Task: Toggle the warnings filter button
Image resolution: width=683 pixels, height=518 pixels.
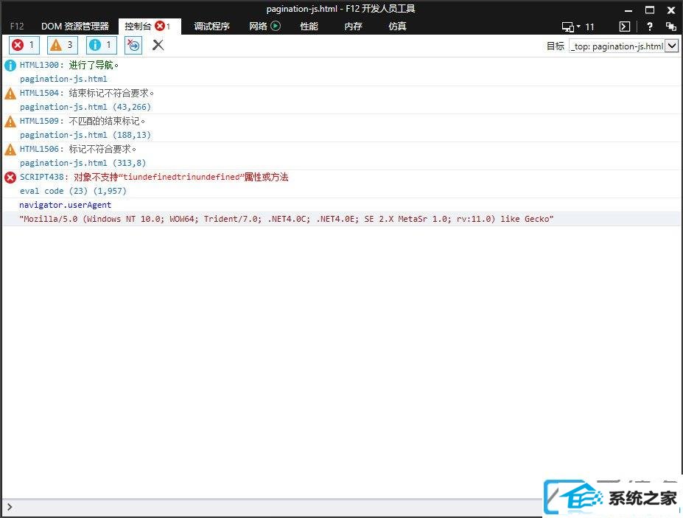Action: coord(63,45)
